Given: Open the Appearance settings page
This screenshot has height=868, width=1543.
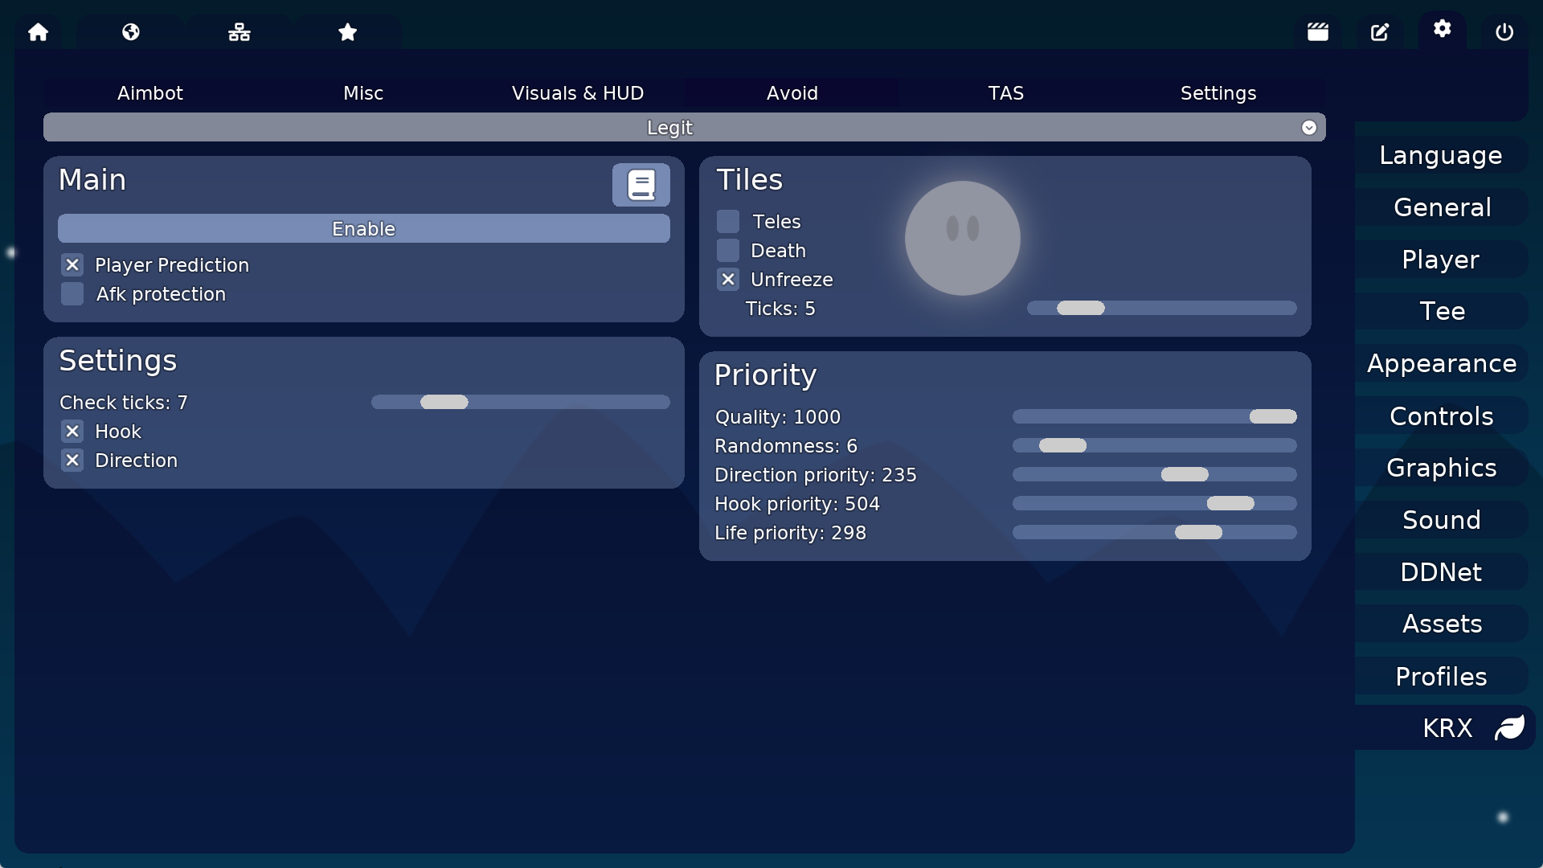Looking at the screenshot, I should point(1441,364).
